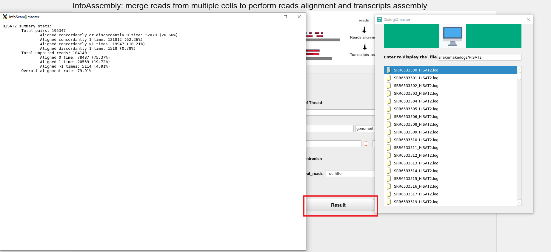Click the Dialog@master window icon

[380, 19]
